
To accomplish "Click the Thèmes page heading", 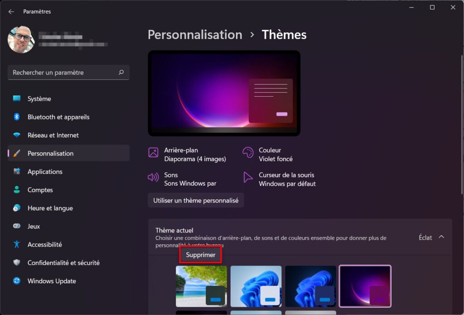I will (x=284, y=34).
